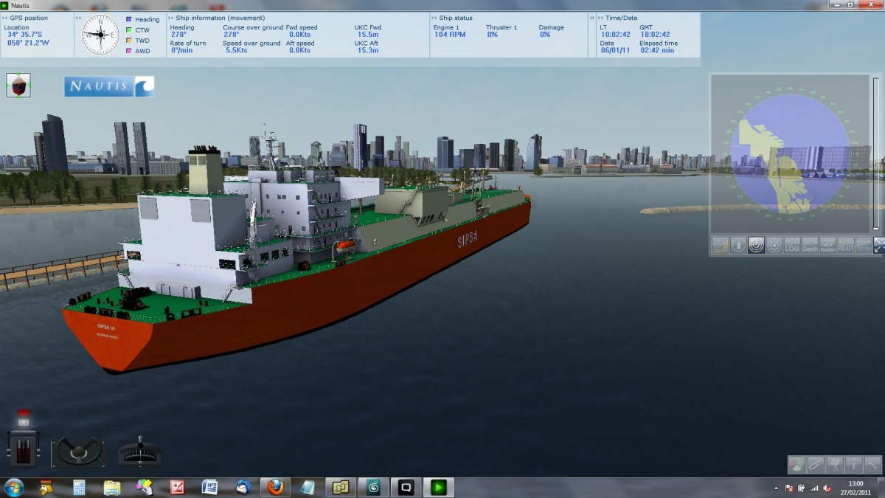This screenshot has width=885, height=498.
Task: Click the longitude 058° 21.2'W value
Action: click(27, 43)
